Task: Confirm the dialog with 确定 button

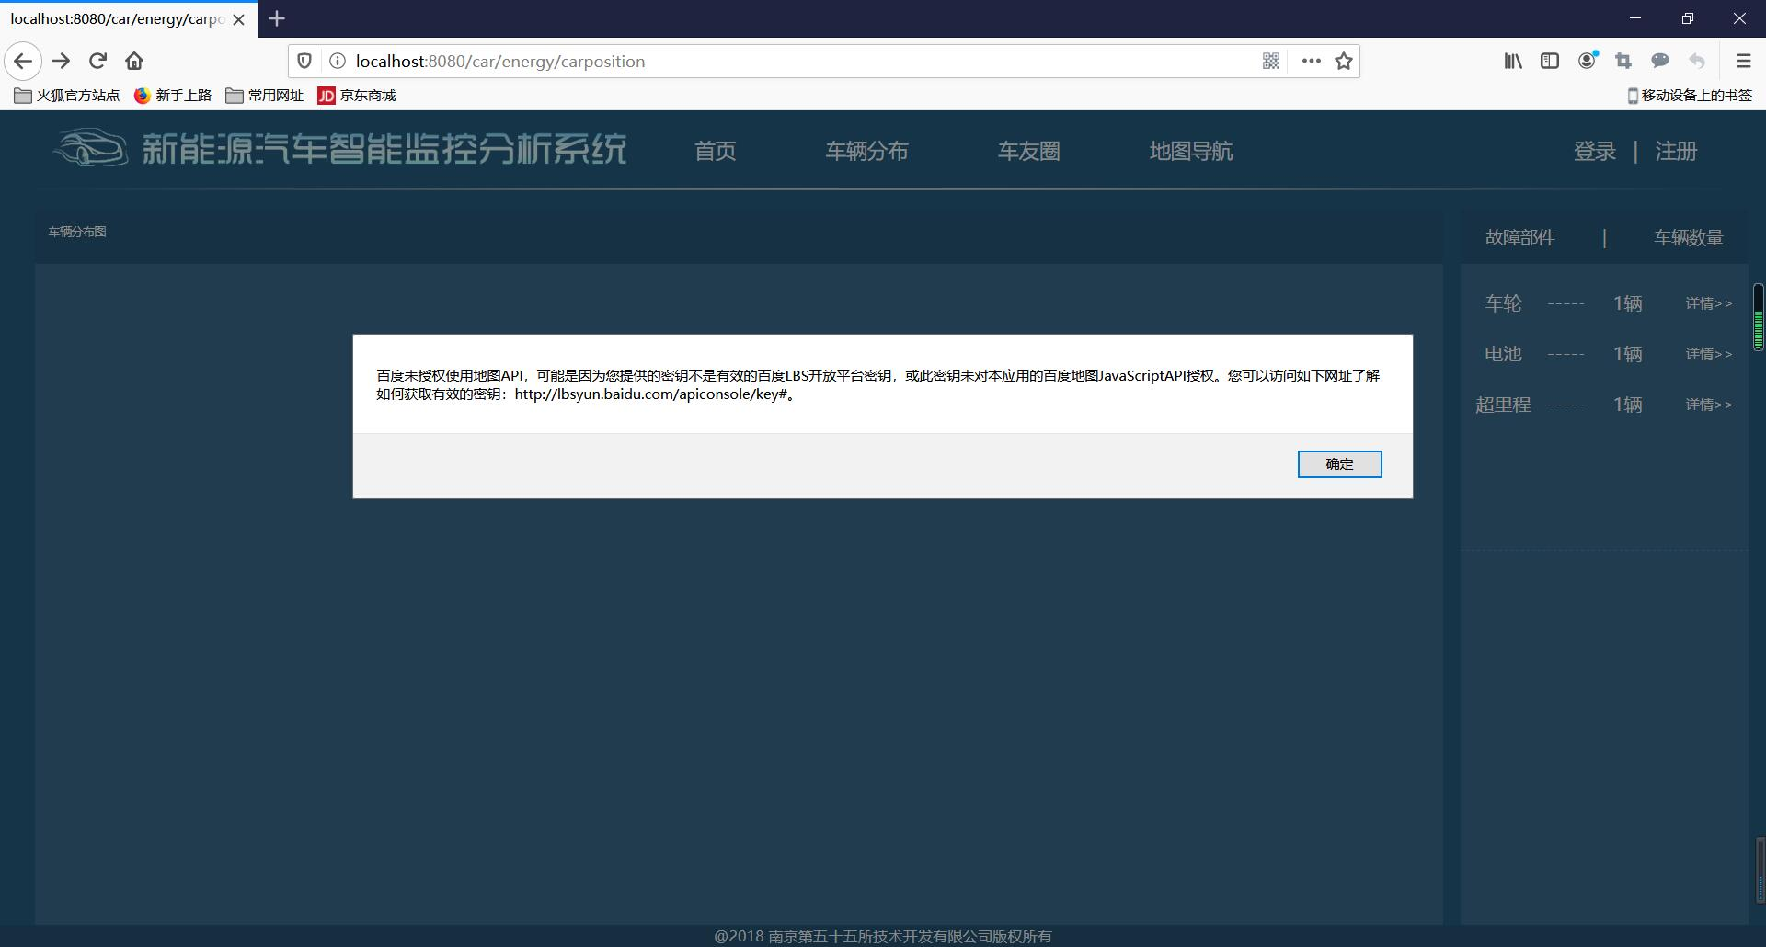Action: (x=1339, y=463)
